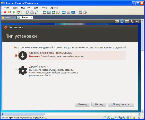Click the grayed Appliance view icon

click(68, 12)
